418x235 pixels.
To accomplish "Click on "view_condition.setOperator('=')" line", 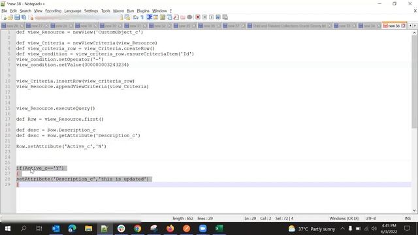I will (x=59, y=59).
